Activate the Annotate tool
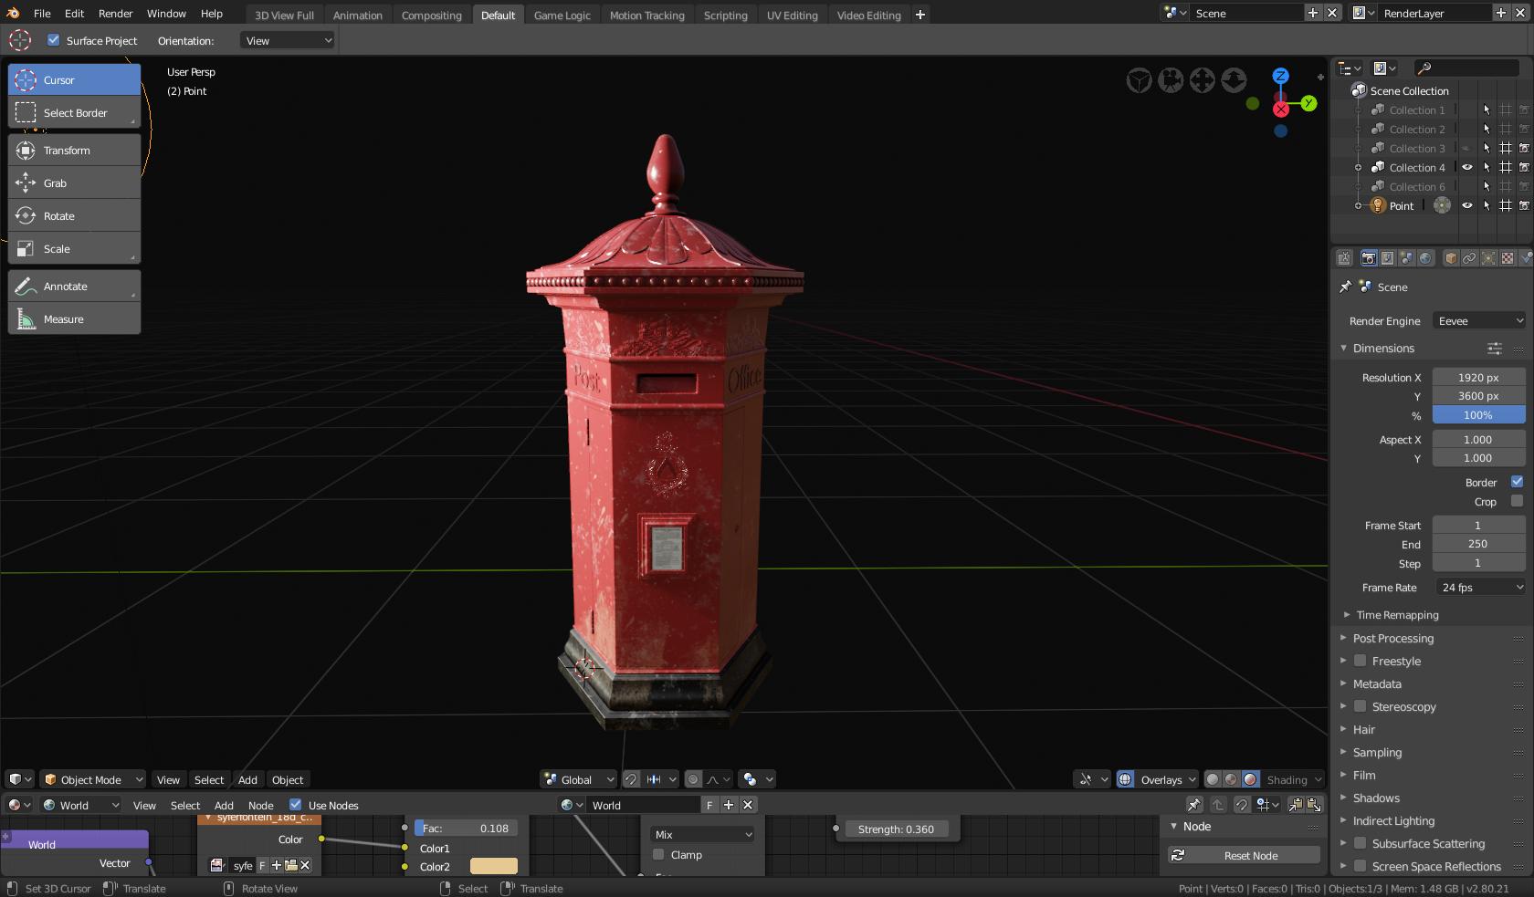The width and height of the screenshot is (1534, 897). (x=74, y=286)
